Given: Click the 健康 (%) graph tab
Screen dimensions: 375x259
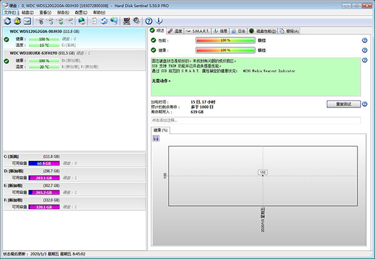Looking at the screenshot, I should (162, 130).
